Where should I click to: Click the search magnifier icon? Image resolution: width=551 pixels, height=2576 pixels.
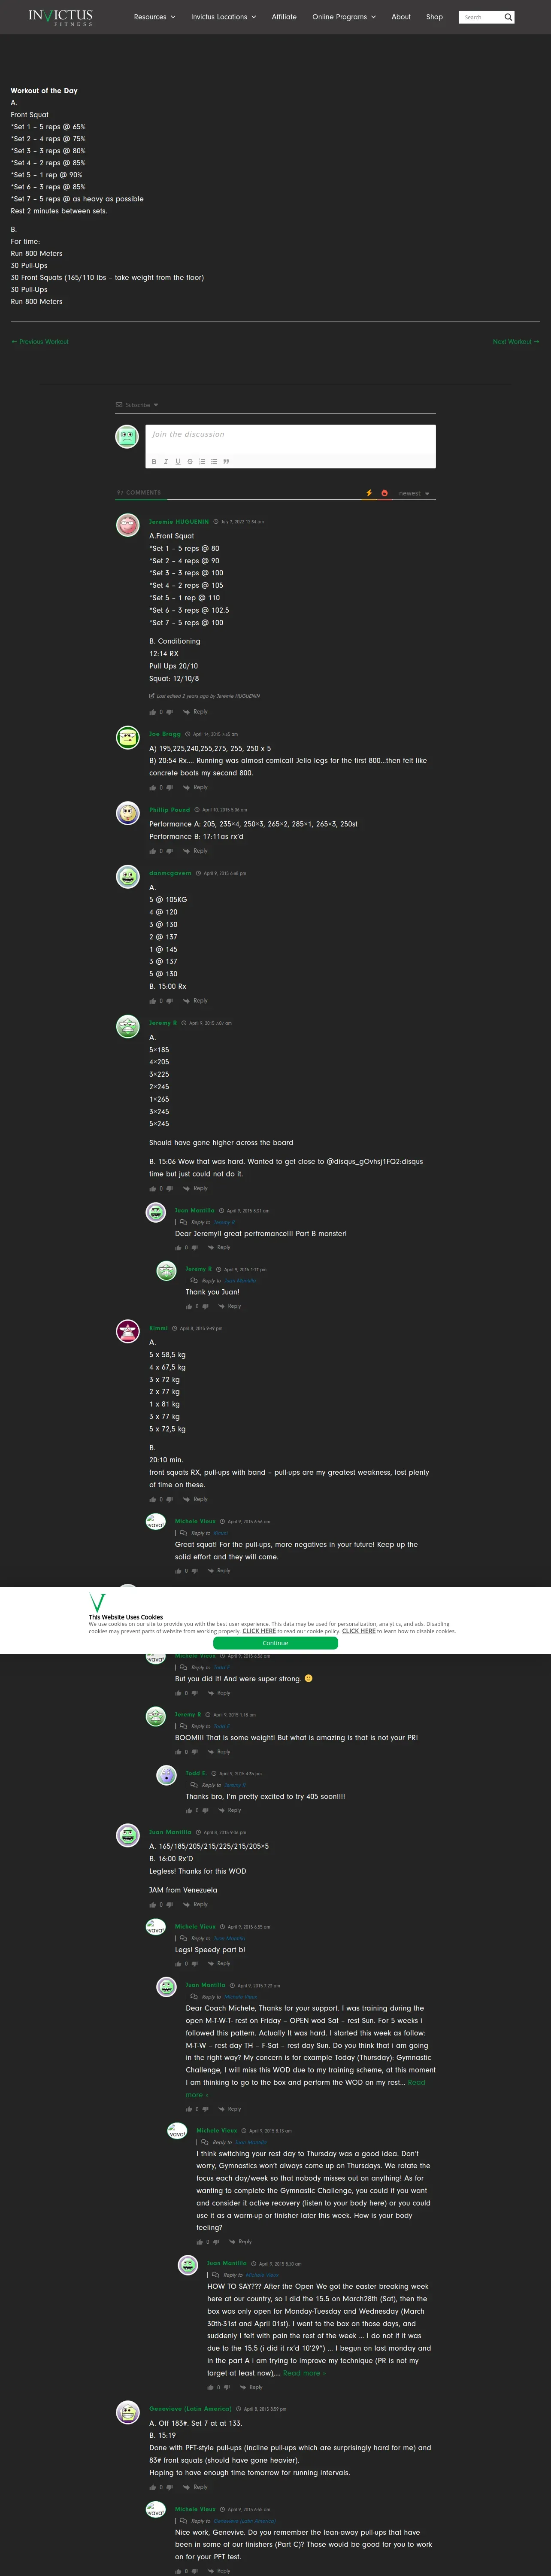click(508, 17)
